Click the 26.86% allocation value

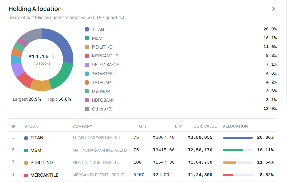[x=265, y=137]
